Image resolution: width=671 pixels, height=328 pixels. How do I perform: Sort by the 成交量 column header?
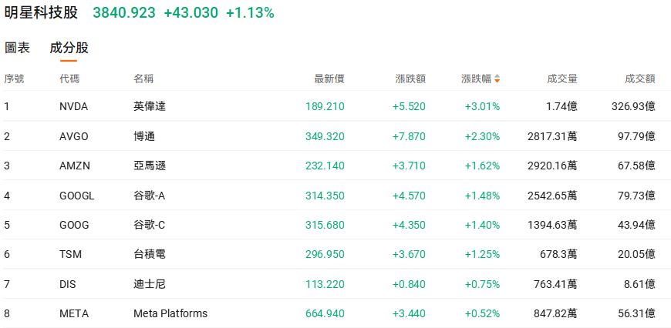click(561, 79)
